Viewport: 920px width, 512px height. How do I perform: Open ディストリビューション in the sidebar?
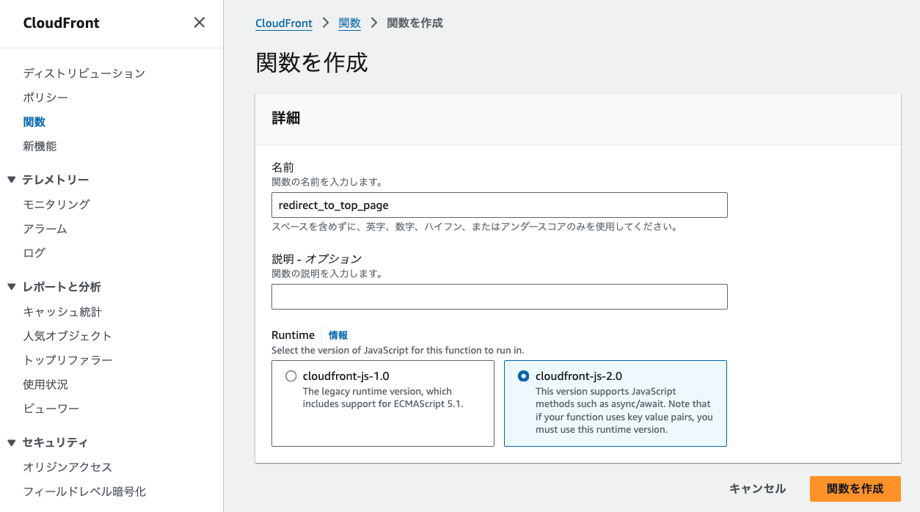point(84,73)
